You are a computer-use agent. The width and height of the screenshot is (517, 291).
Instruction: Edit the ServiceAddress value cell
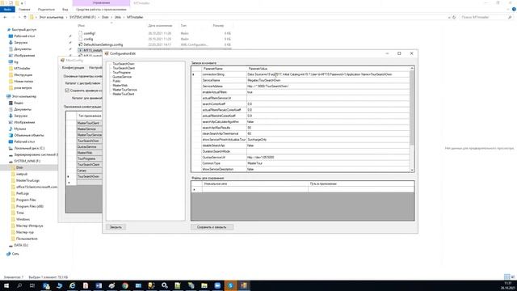click(x=328, y=86)
